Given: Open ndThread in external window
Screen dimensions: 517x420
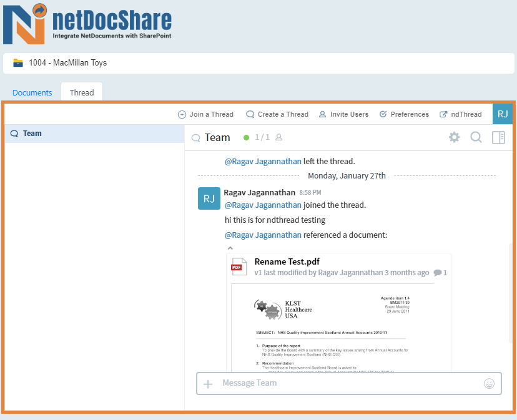Looking at the screenshot, I should pyautogui.click(x=461, y=114).
